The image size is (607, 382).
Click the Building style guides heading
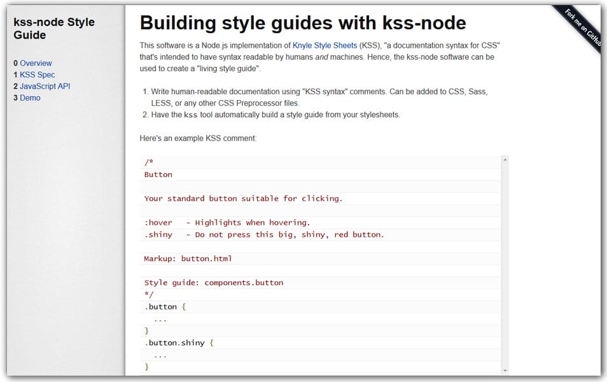click(x=302, y=22)
